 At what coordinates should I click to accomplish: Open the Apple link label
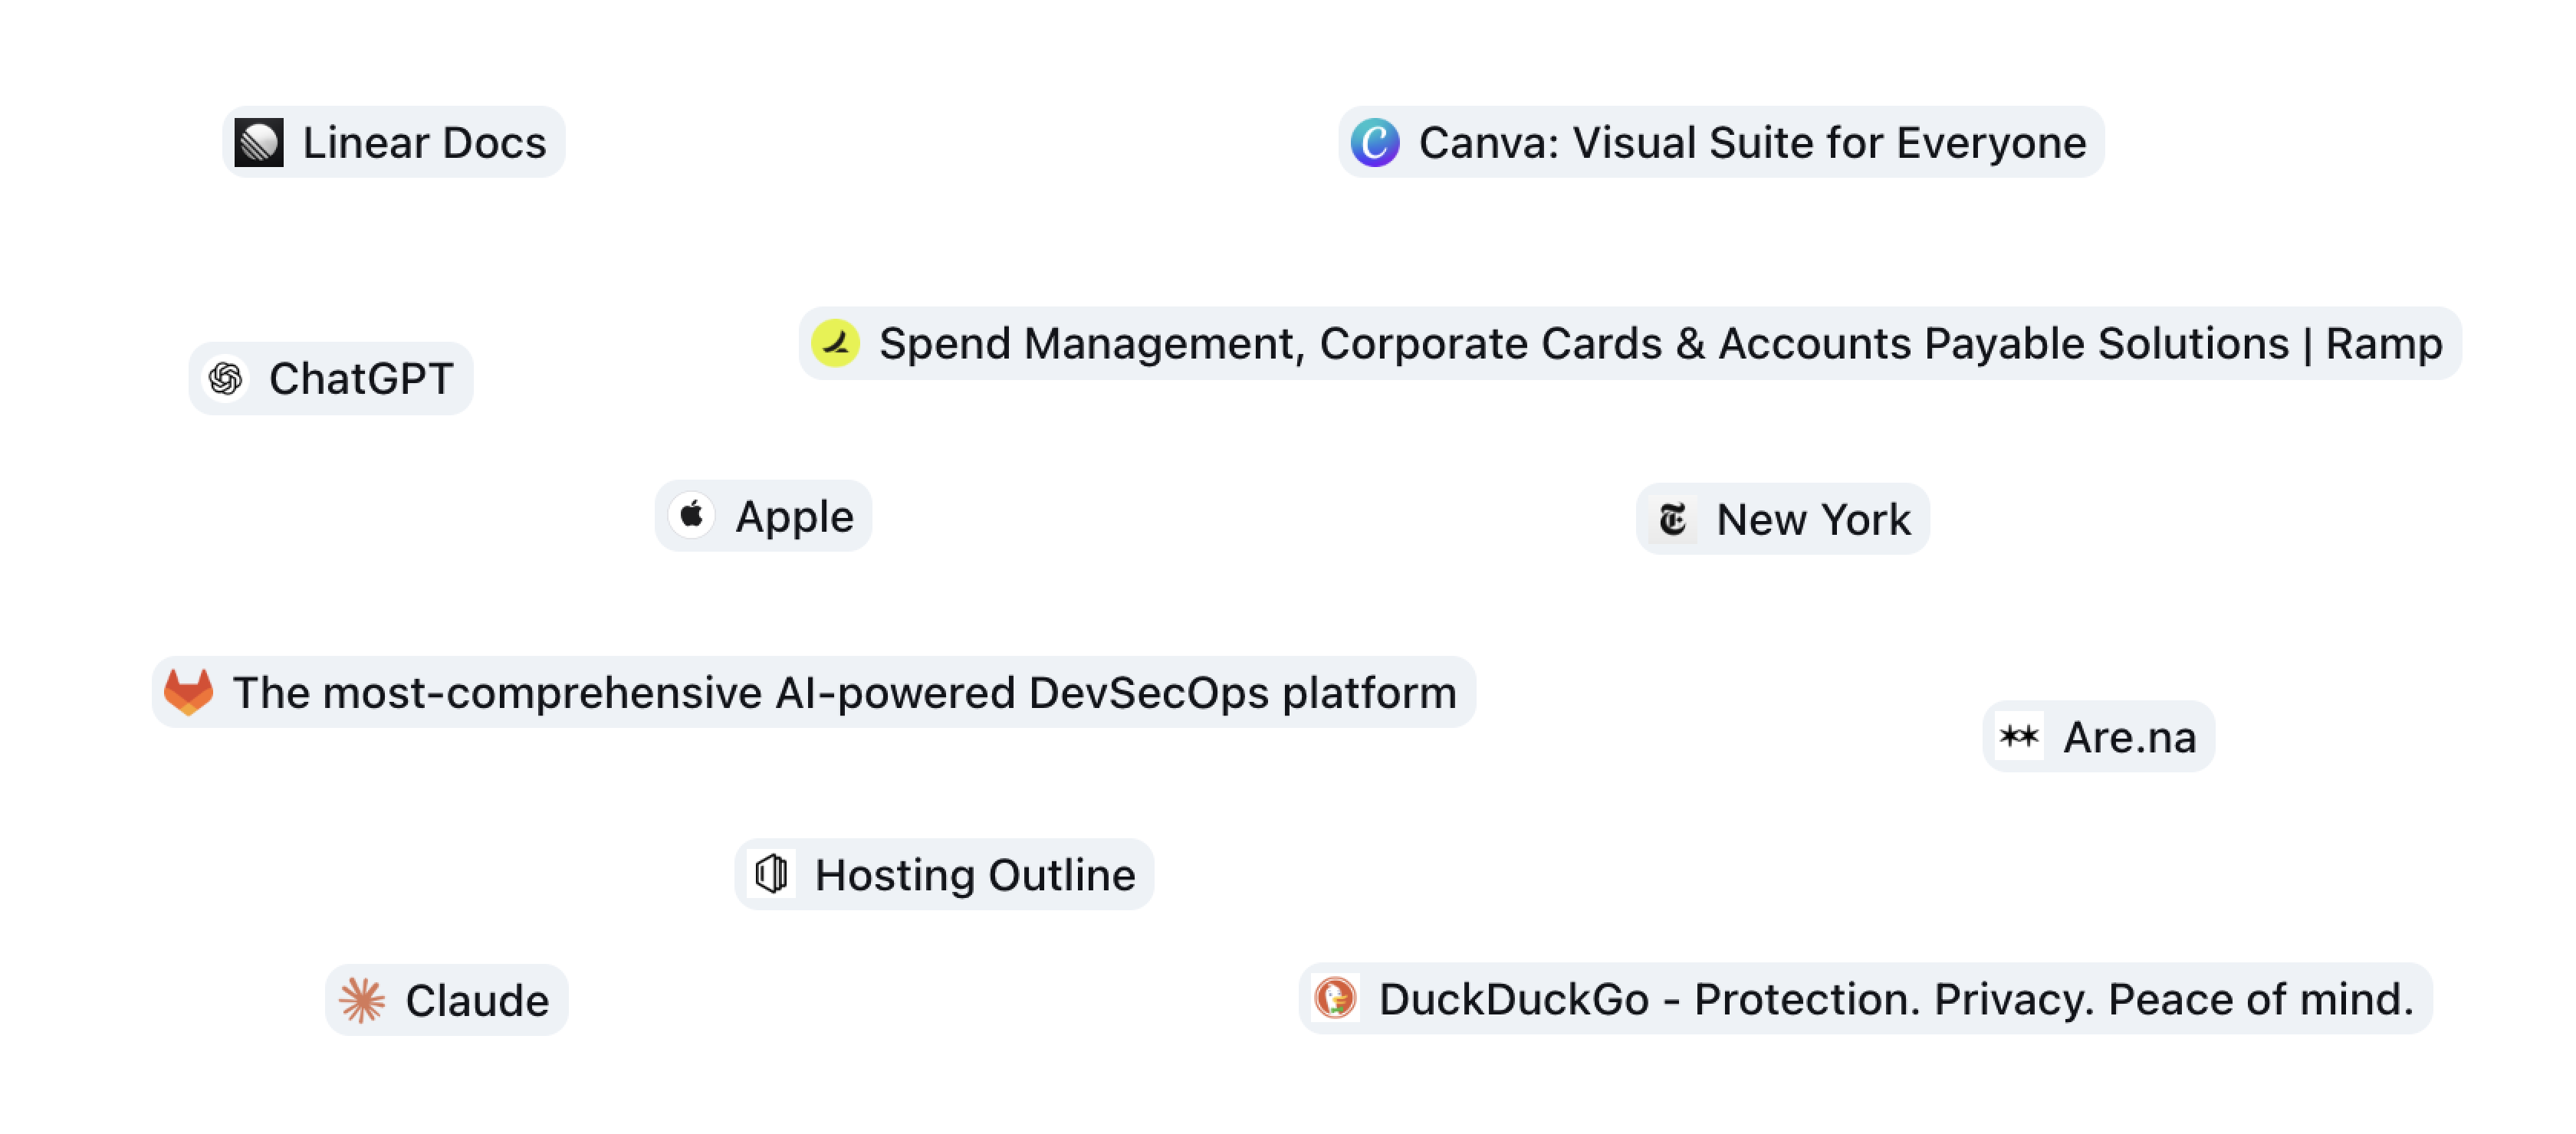click(x=794, y=516)
